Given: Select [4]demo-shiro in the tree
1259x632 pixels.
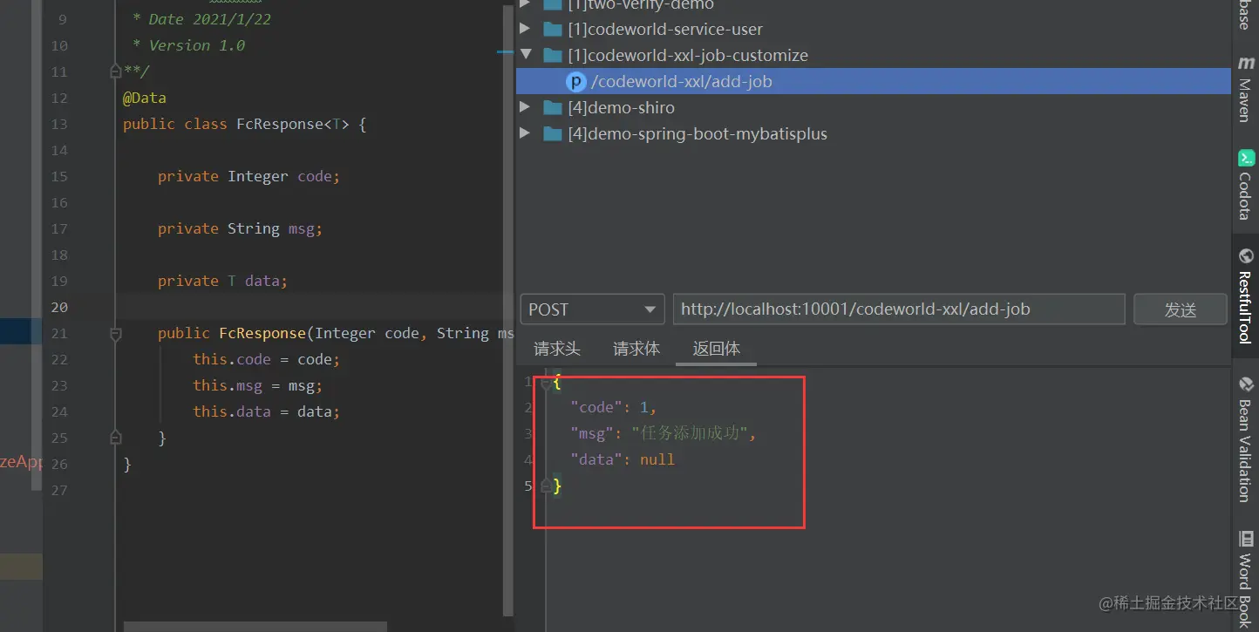Looking at the screenshot, I should (x=622, y=107).
